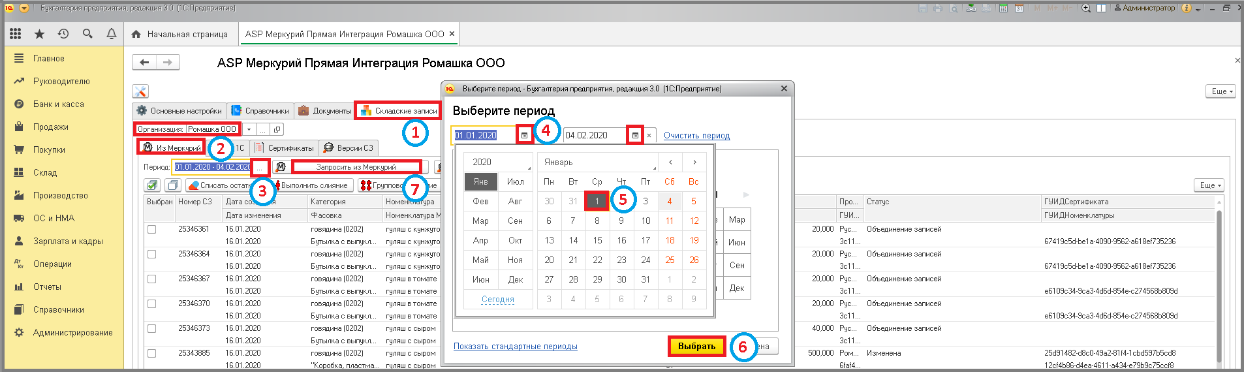The height and width of the screenshot is (372, 1244).
Task: Open the Еще dropdown above the table
Action: 1209,185
